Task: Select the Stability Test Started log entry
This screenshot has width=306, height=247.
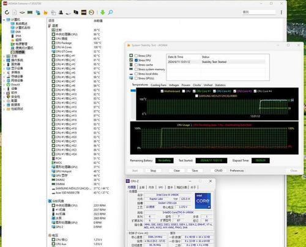Action: [216, 62]
